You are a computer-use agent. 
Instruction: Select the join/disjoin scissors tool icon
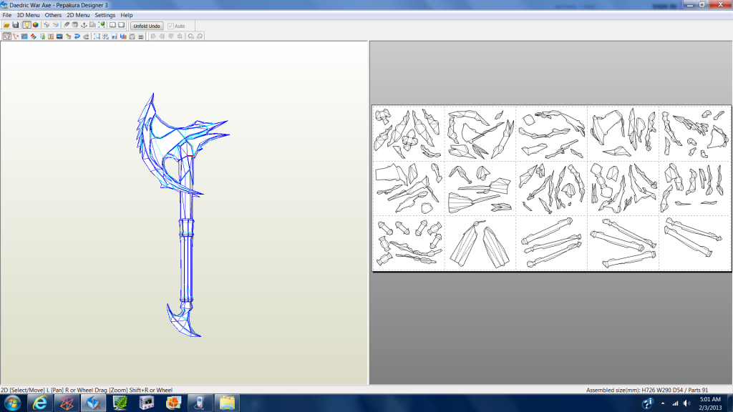tap(16, 36)
